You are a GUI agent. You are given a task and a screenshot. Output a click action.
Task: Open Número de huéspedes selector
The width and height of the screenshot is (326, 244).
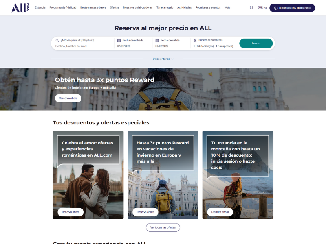coord(213,43)
